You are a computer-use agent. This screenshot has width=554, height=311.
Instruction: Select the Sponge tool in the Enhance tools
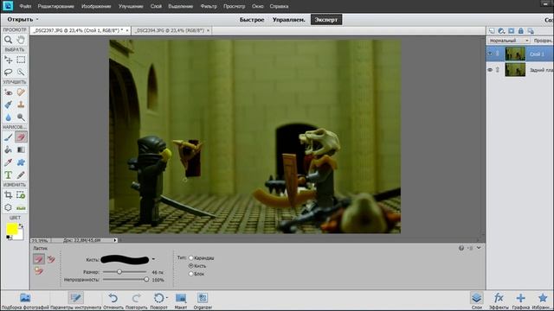21,117
